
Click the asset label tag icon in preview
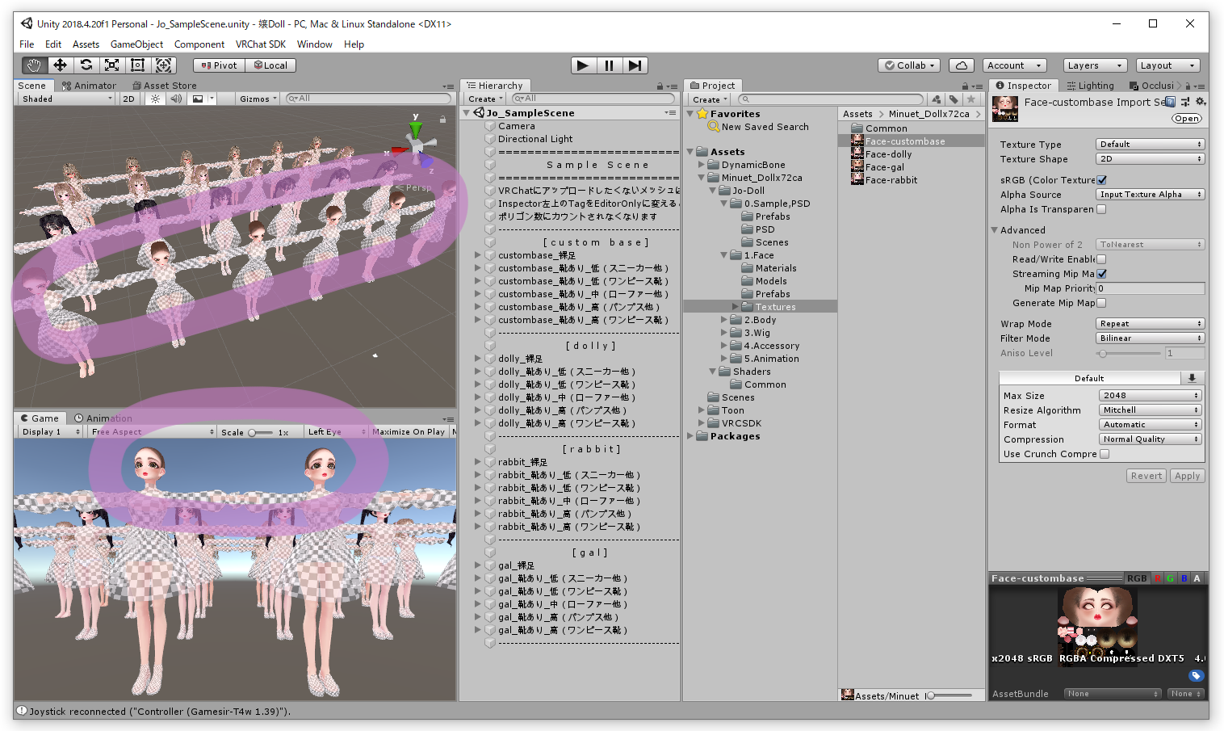tap(1197, 675)
